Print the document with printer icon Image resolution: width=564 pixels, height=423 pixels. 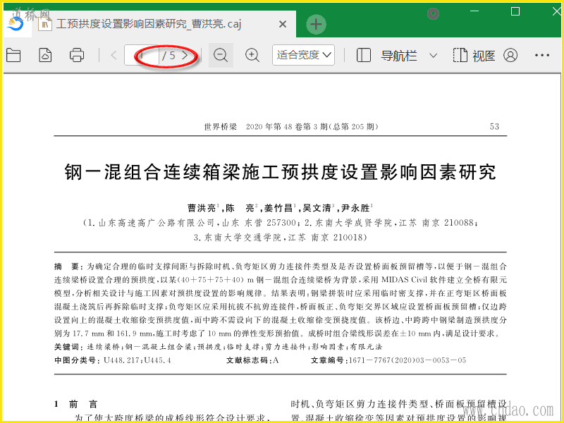click(77, 56)
